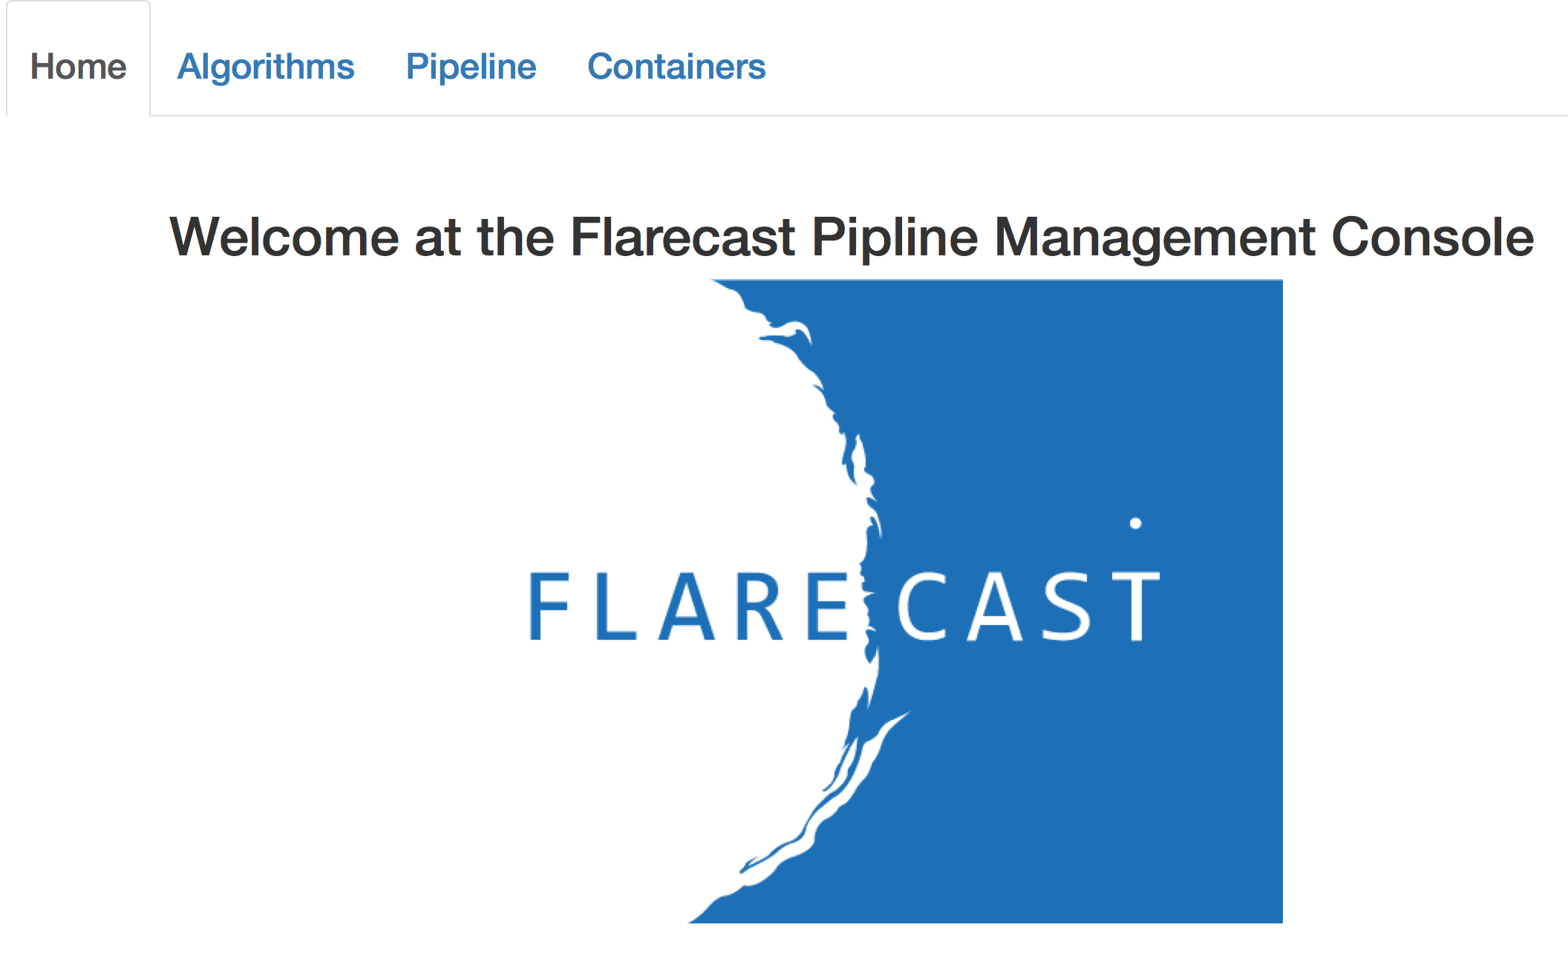This screenshot has width=1568, height=962.
Task: Click the blue letter R in the logo
Action: click(x=759, y=606)
